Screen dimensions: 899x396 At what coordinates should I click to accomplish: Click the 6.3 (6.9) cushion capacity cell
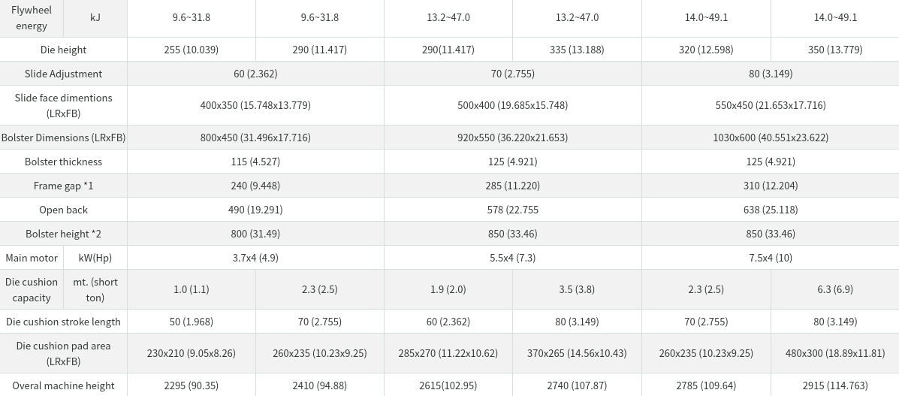point(835,289)
